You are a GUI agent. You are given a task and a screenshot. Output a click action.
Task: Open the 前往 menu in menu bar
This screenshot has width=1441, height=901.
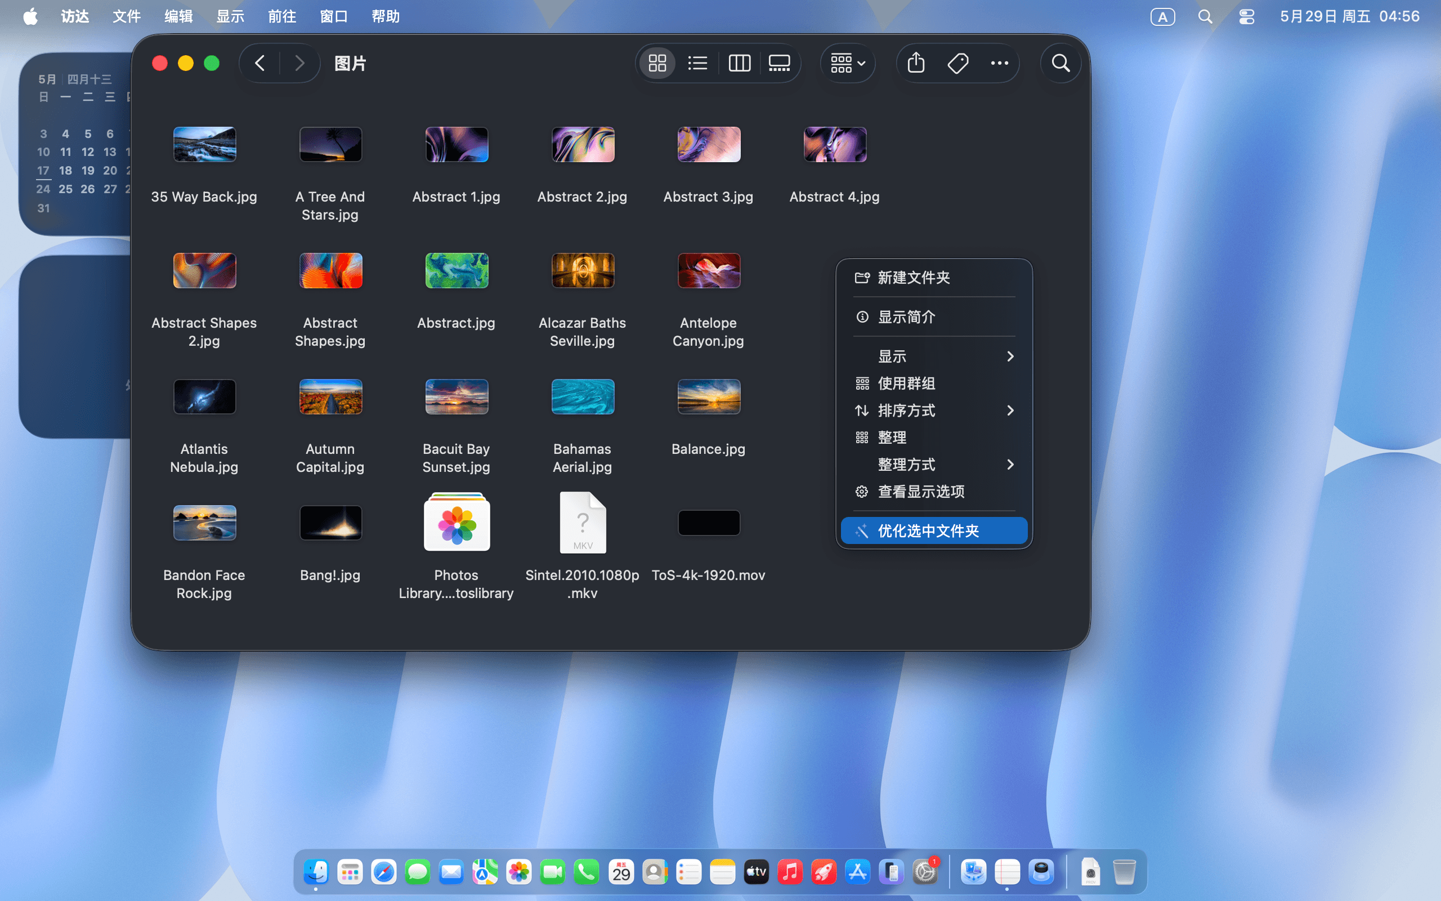[x=281, y=16]
